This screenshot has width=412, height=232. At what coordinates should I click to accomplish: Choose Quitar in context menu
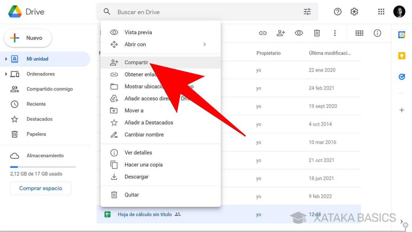(160, 195)
